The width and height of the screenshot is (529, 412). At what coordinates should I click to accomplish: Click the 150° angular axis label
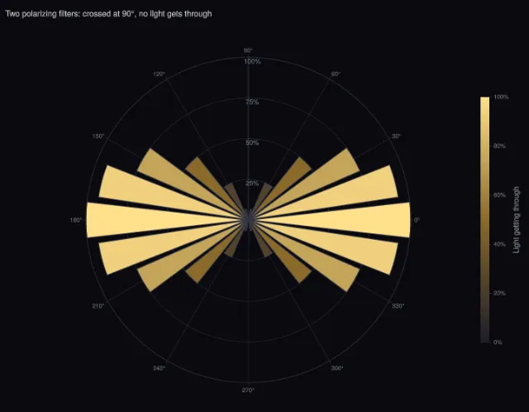click(x=98, y=137)
